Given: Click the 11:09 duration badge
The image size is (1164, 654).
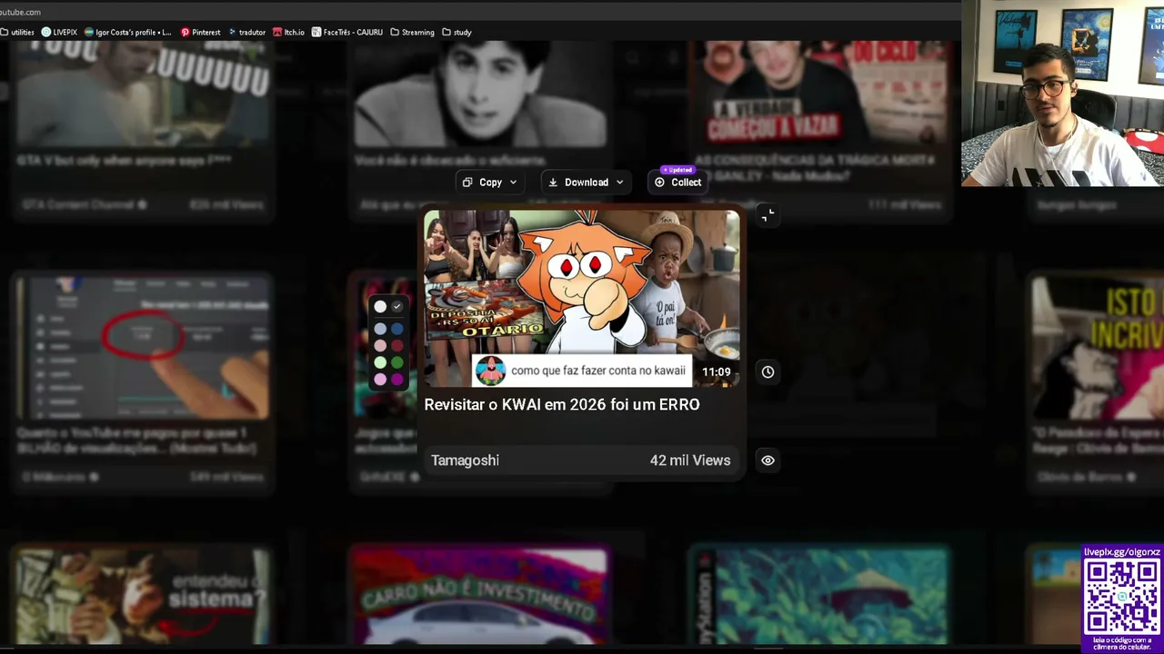Looking at the screenshot, I should pyautogui.click(x=717, y=372).
